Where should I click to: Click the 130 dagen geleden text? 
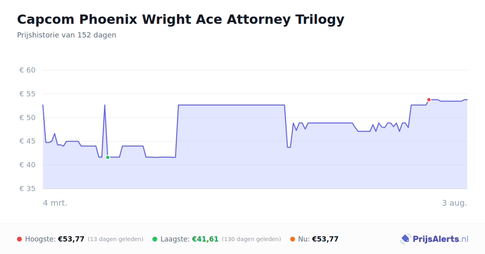pyautogui.click(x=251, y=239)
